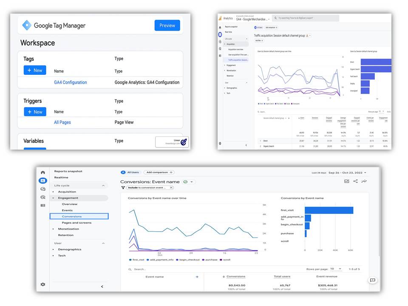Viewport: 408px width, 306px height.
Task: Remove the 'Include Is conversion event' filter
Action: click(171, 187)
